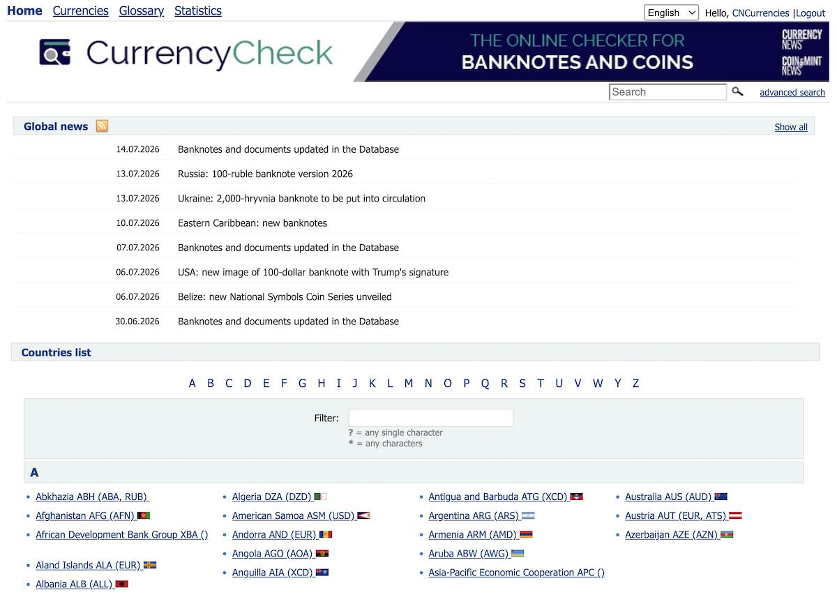Click the Azerbaijan flag icon

click(727, 535)
